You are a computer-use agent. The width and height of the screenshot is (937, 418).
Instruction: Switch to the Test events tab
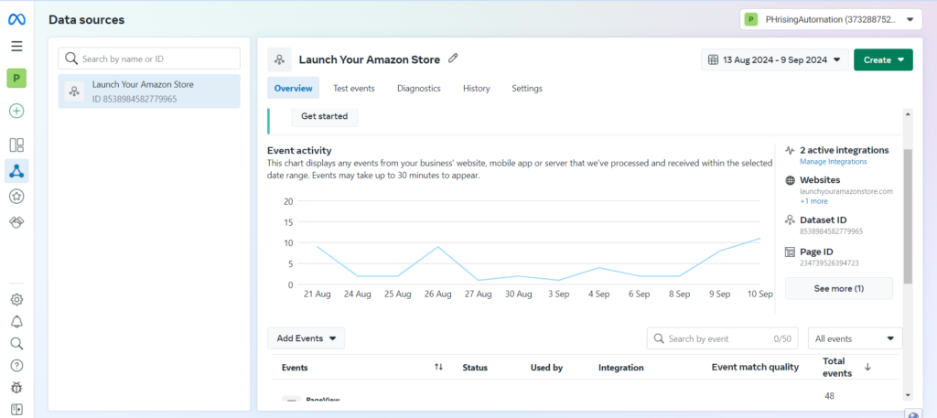click(354, 89)
